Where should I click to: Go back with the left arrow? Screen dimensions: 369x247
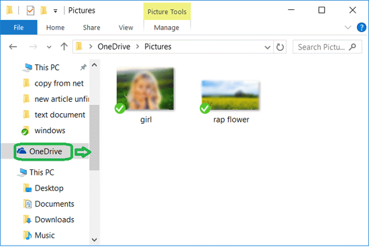tap(13, 47)
